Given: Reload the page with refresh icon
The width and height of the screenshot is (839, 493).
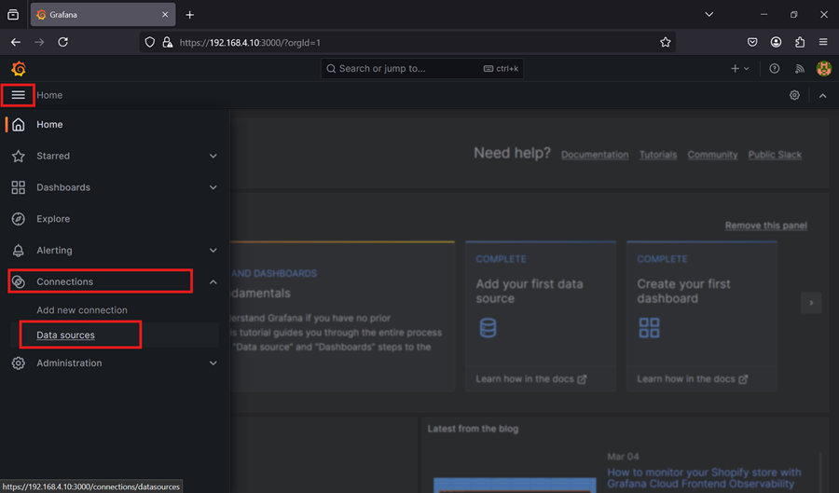Looking at the screenshot, I should [x=63, y=42].
